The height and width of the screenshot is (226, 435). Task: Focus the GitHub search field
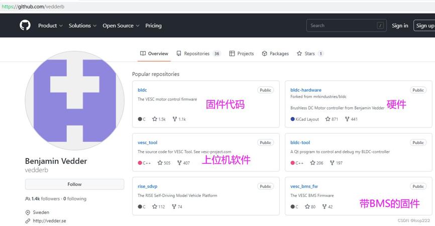[346, 26]
